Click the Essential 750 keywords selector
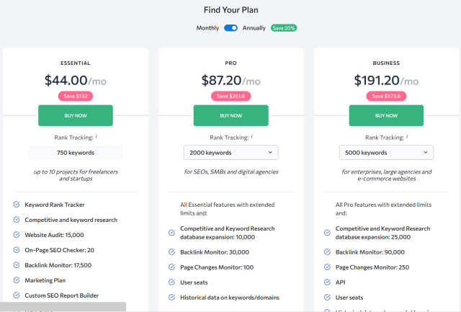Viewport: 461px width, 312px height. [x=76, y=153]
